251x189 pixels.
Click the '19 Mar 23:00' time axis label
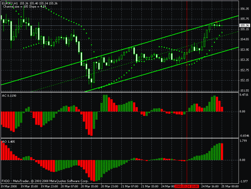coord(49,187)
